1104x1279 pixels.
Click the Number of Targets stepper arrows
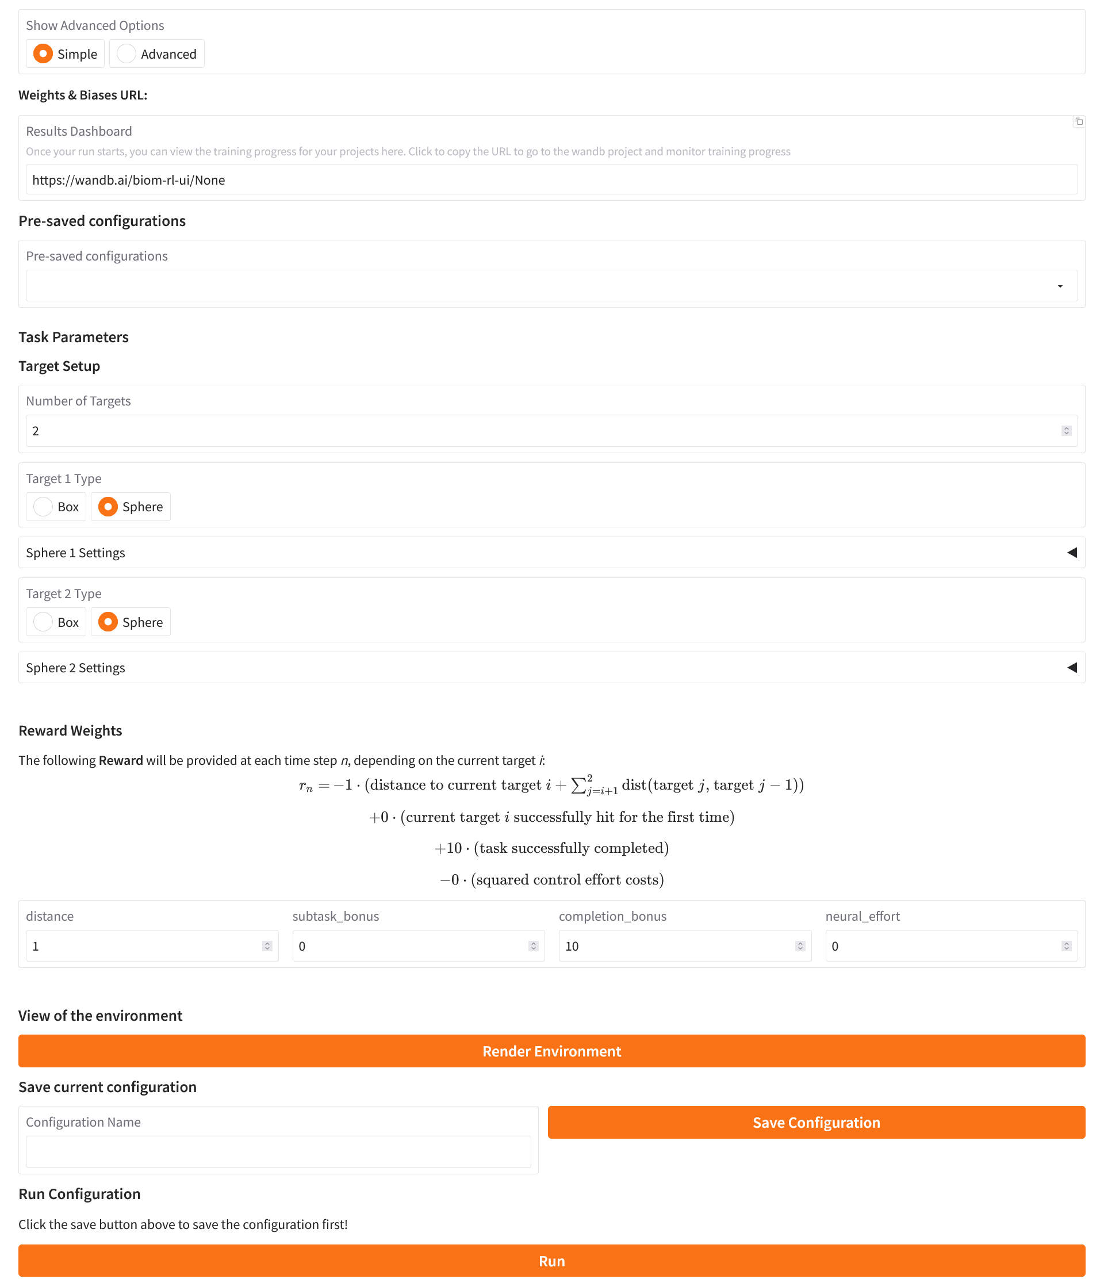[x=1065, y=431]
